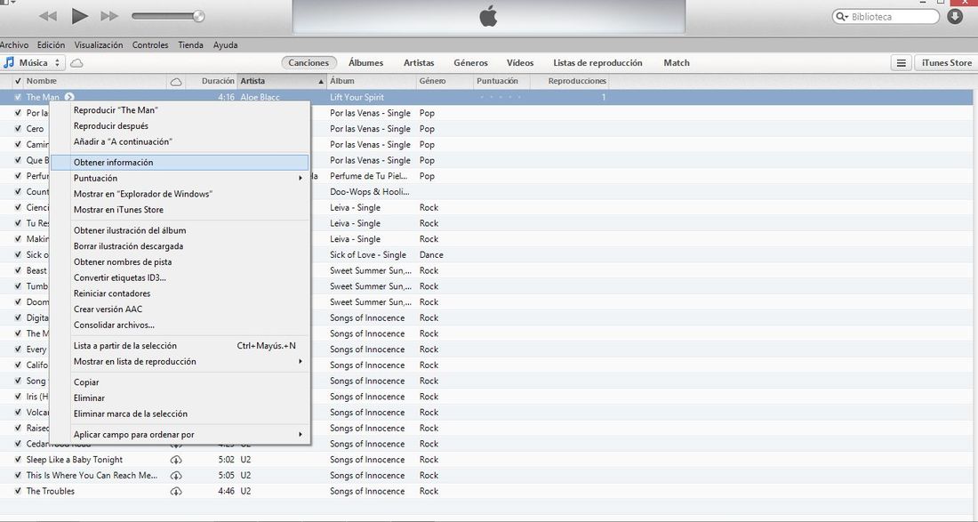The height and width of the screenshot is (522, 978).
Task: Choose Obtener información menu entry
Action: [180, 162]
